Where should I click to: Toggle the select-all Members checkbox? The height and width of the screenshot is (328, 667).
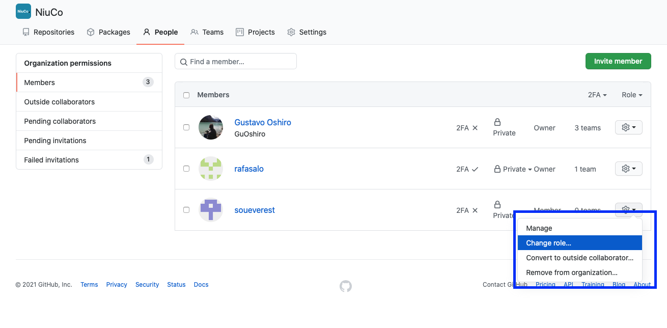(x=186, y=95)
